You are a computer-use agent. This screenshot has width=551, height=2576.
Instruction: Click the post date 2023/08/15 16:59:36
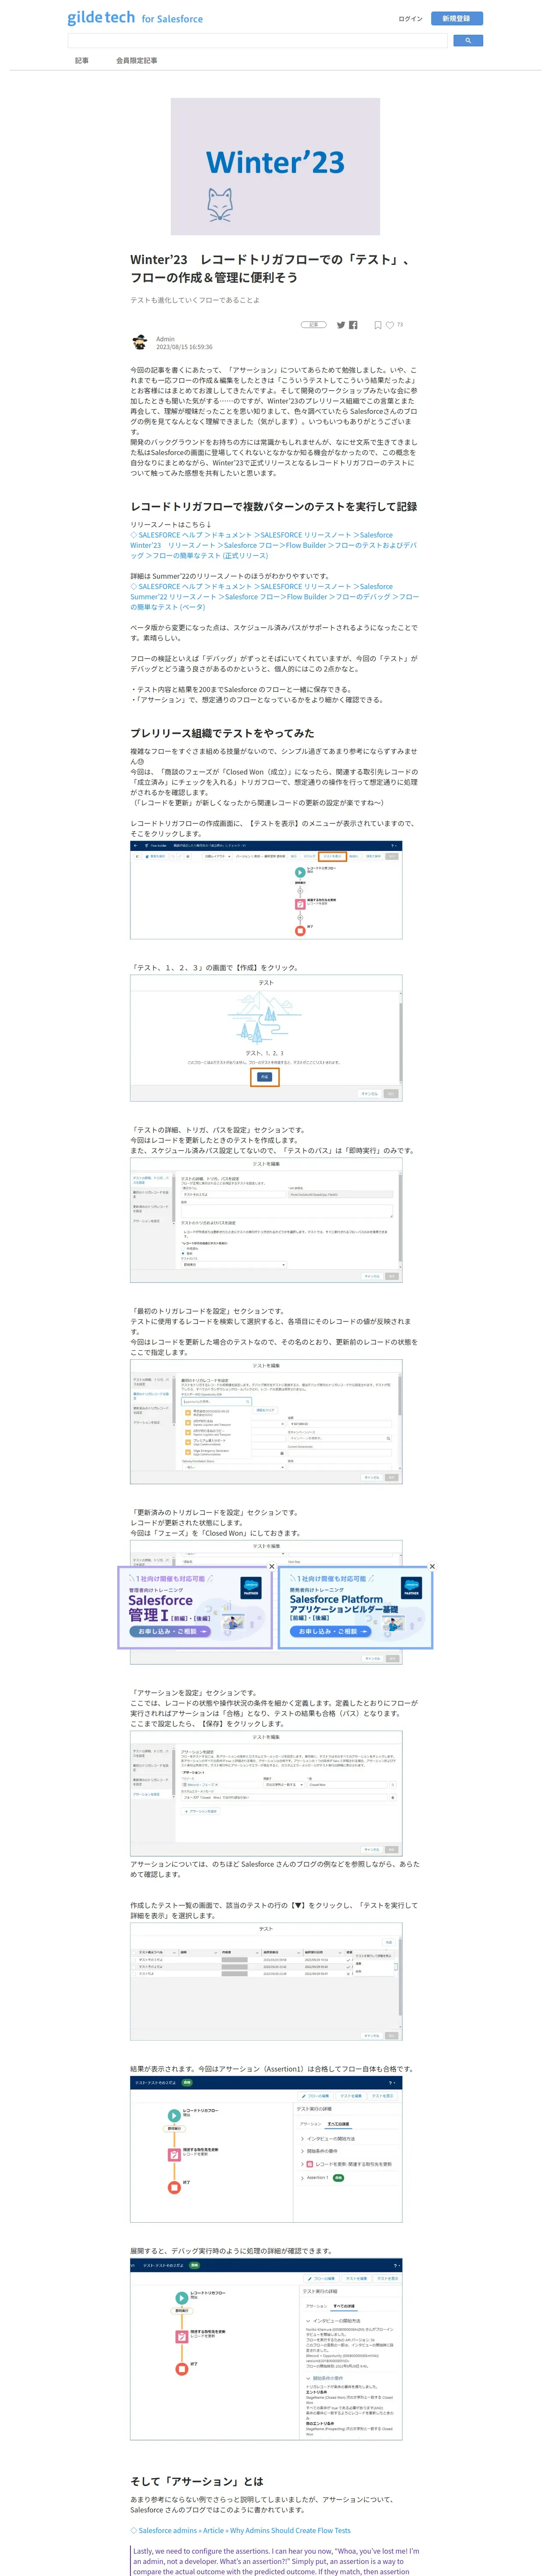pyautogui.click(x=184, y=347)
